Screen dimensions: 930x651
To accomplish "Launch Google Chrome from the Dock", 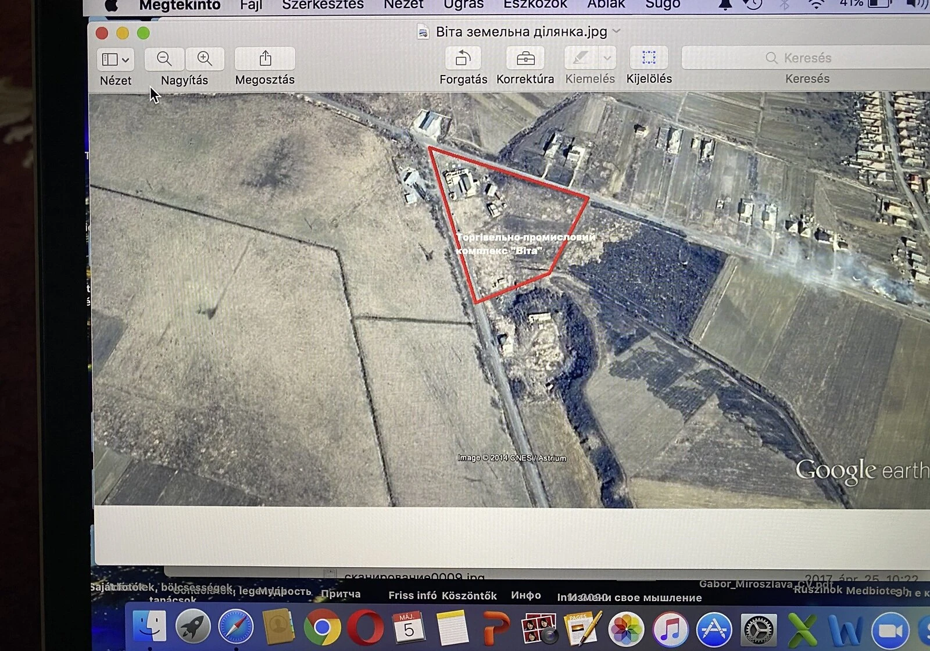I will (x=322, y=628).
